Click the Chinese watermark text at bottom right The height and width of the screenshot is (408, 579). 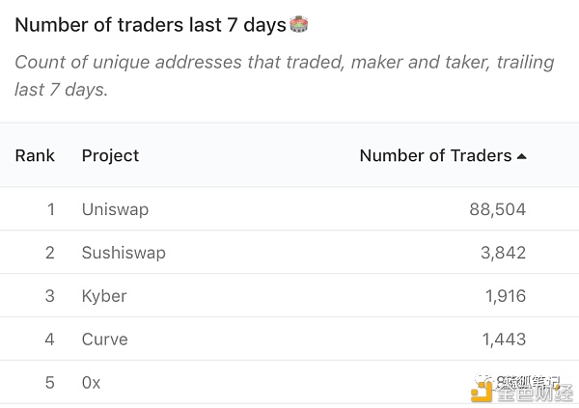pyautogui.click(x=535, y=390)
